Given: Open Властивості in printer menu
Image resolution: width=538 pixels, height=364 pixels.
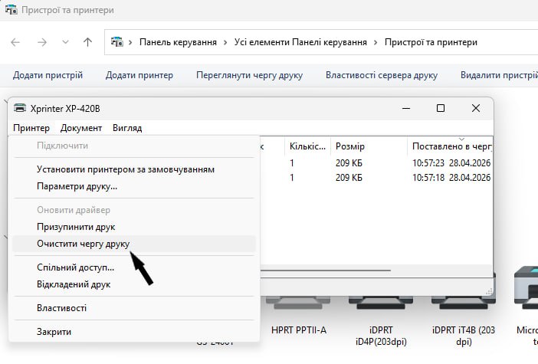Looking at the screenshot, I should pos(134,308).
